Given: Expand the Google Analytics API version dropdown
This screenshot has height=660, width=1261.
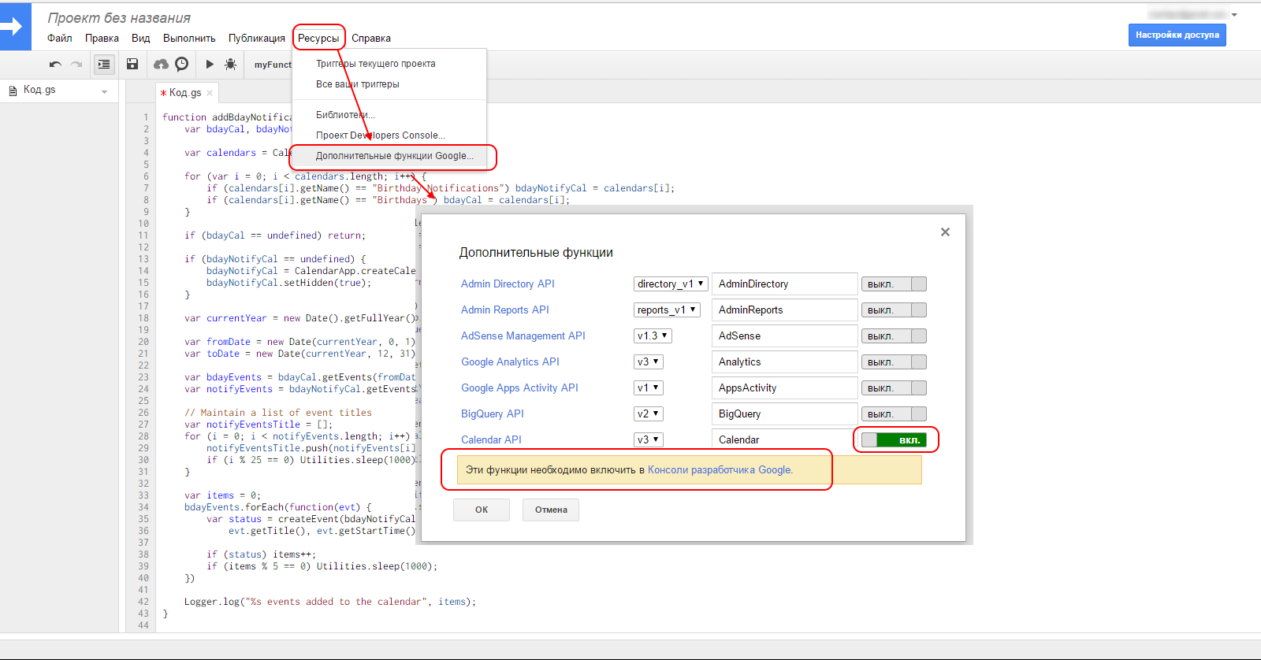Looking at the screenshot, I should point(649,362).
